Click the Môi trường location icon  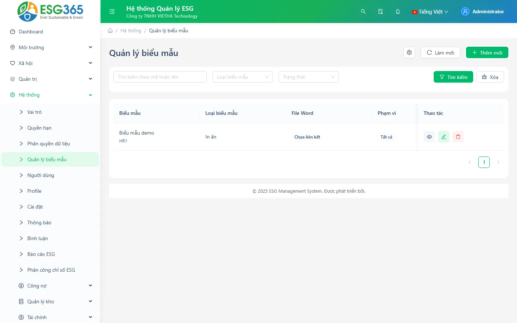[13, 47]
